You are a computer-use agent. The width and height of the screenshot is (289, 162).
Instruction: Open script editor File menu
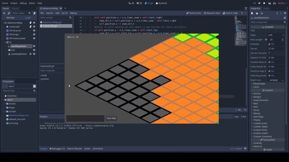42,13
